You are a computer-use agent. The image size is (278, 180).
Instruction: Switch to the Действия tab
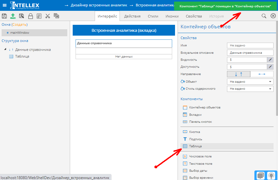(132, 16)
